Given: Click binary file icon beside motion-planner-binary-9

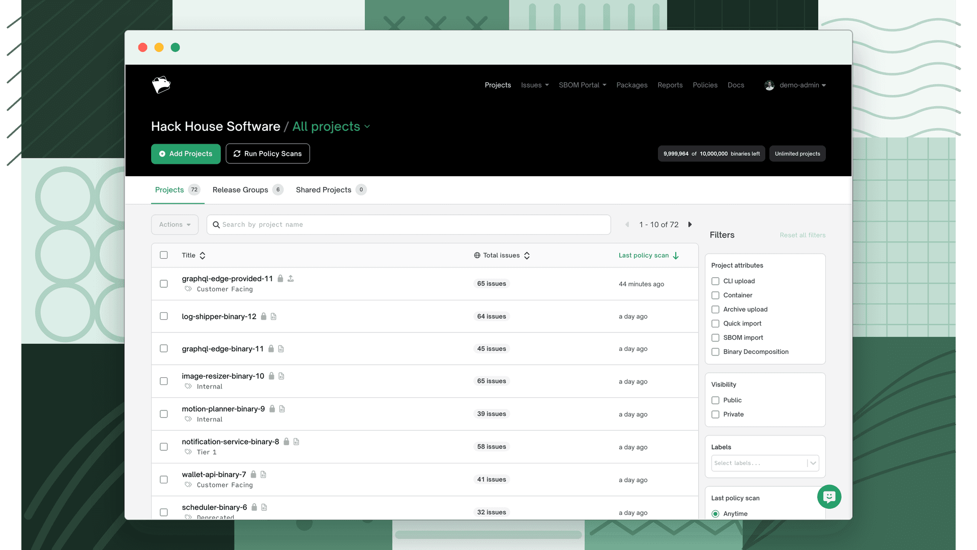Looking at the screenshot, I should (x=282, y=409).
